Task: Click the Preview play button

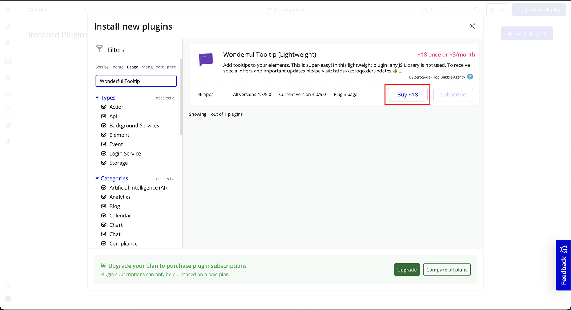Action: pyautogui.click(x=493, y=10)
